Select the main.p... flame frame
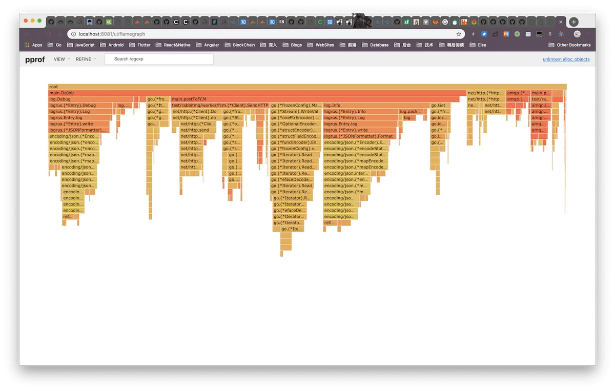The image size is (615, 391). coord(541,93)
